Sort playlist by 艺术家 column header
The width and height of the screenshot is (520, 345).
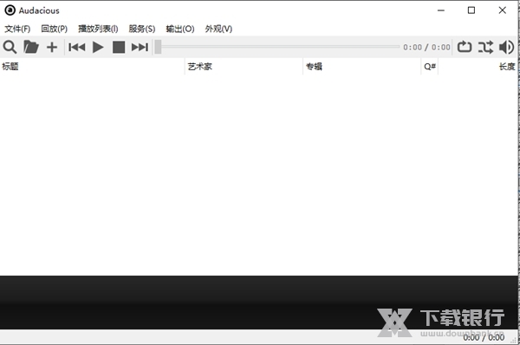tap(244, 67)
